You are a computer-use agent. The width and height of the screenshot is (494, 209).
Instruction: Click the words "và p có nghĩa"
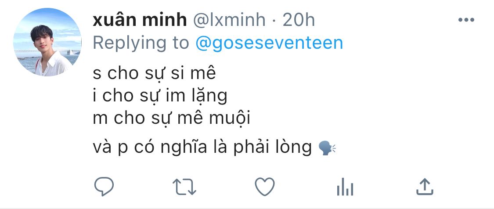(x=145, y=148)
